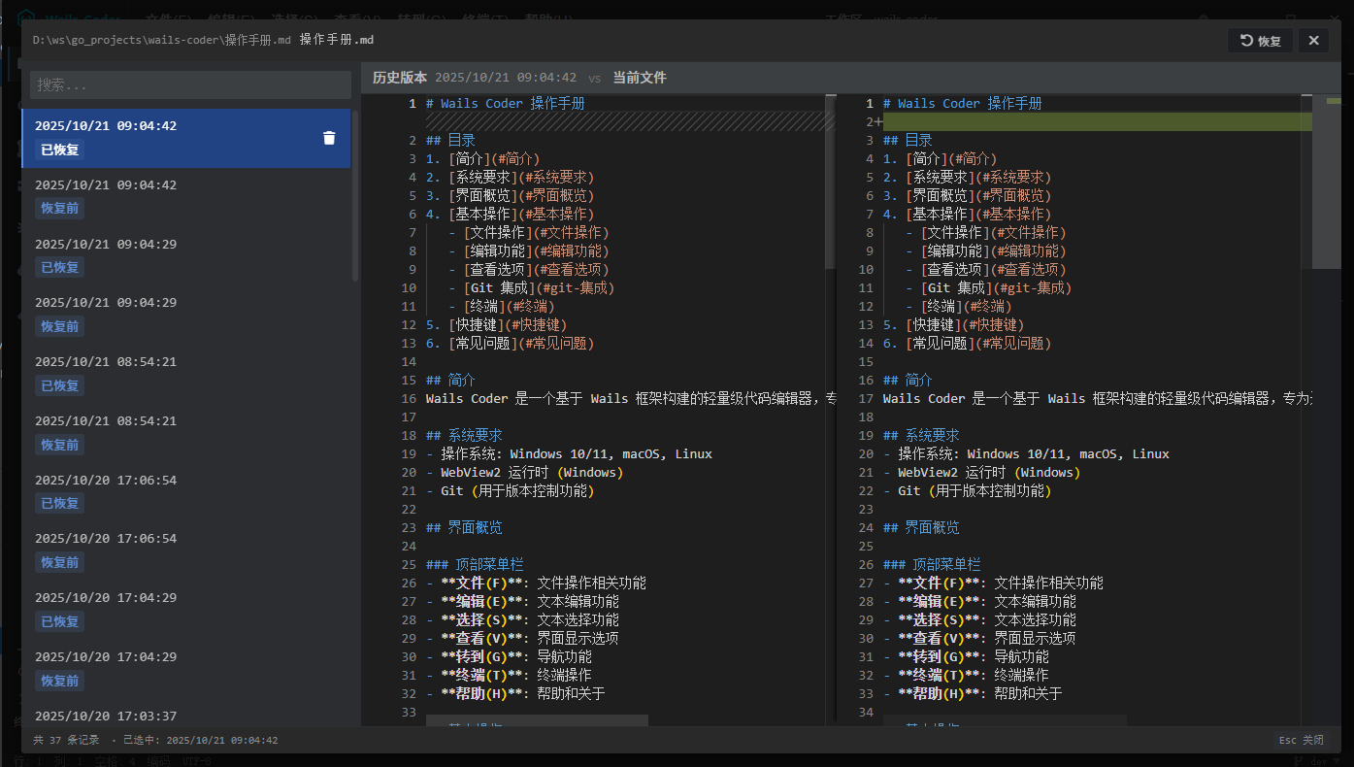This screenshot has height=767, width=1354.
Task: Click 'Git (用于版本控制功能)' line in current file pane
Action: coord(974,491)
